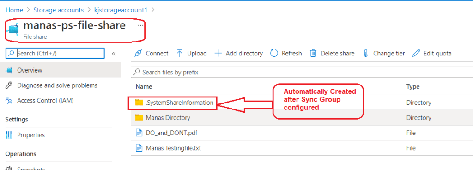473x170 pixels.
Task: Focus the Search files by prefix field
Action: click(x=302, y=73)
